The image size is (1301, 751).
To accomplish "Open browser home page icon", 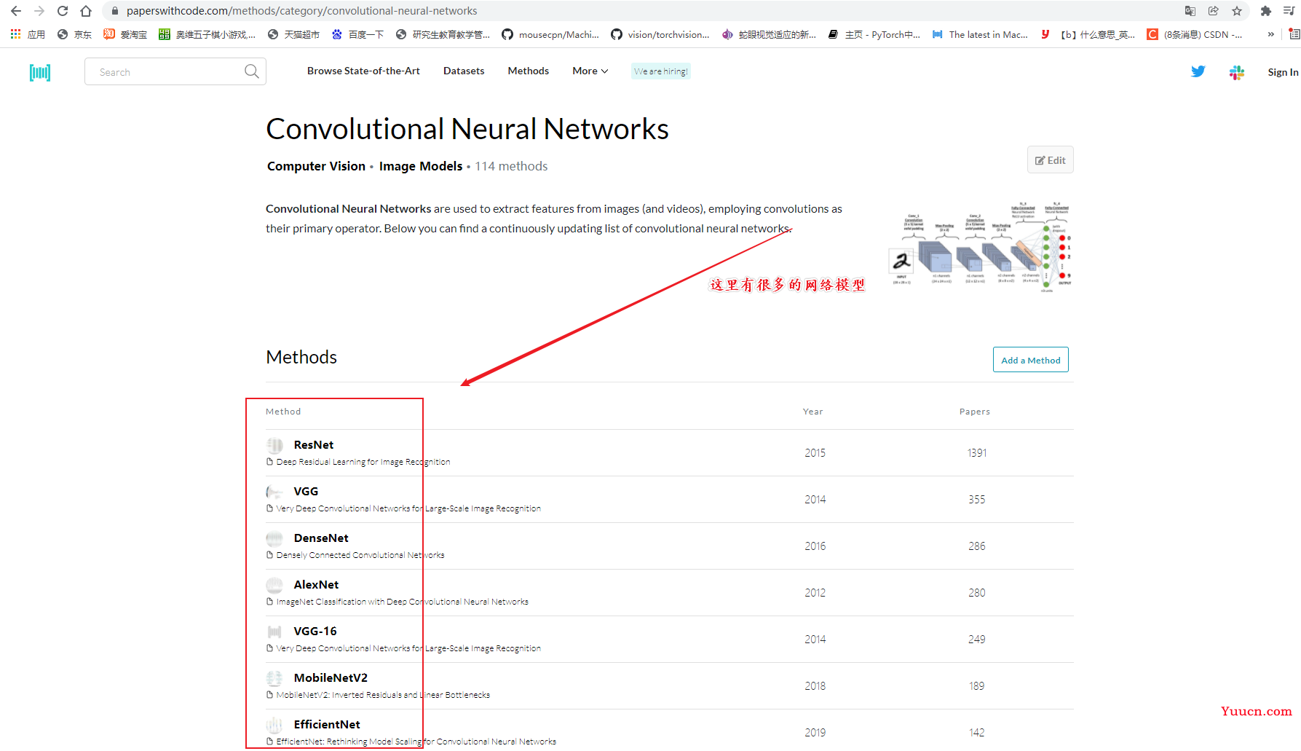I will point(86,11).
